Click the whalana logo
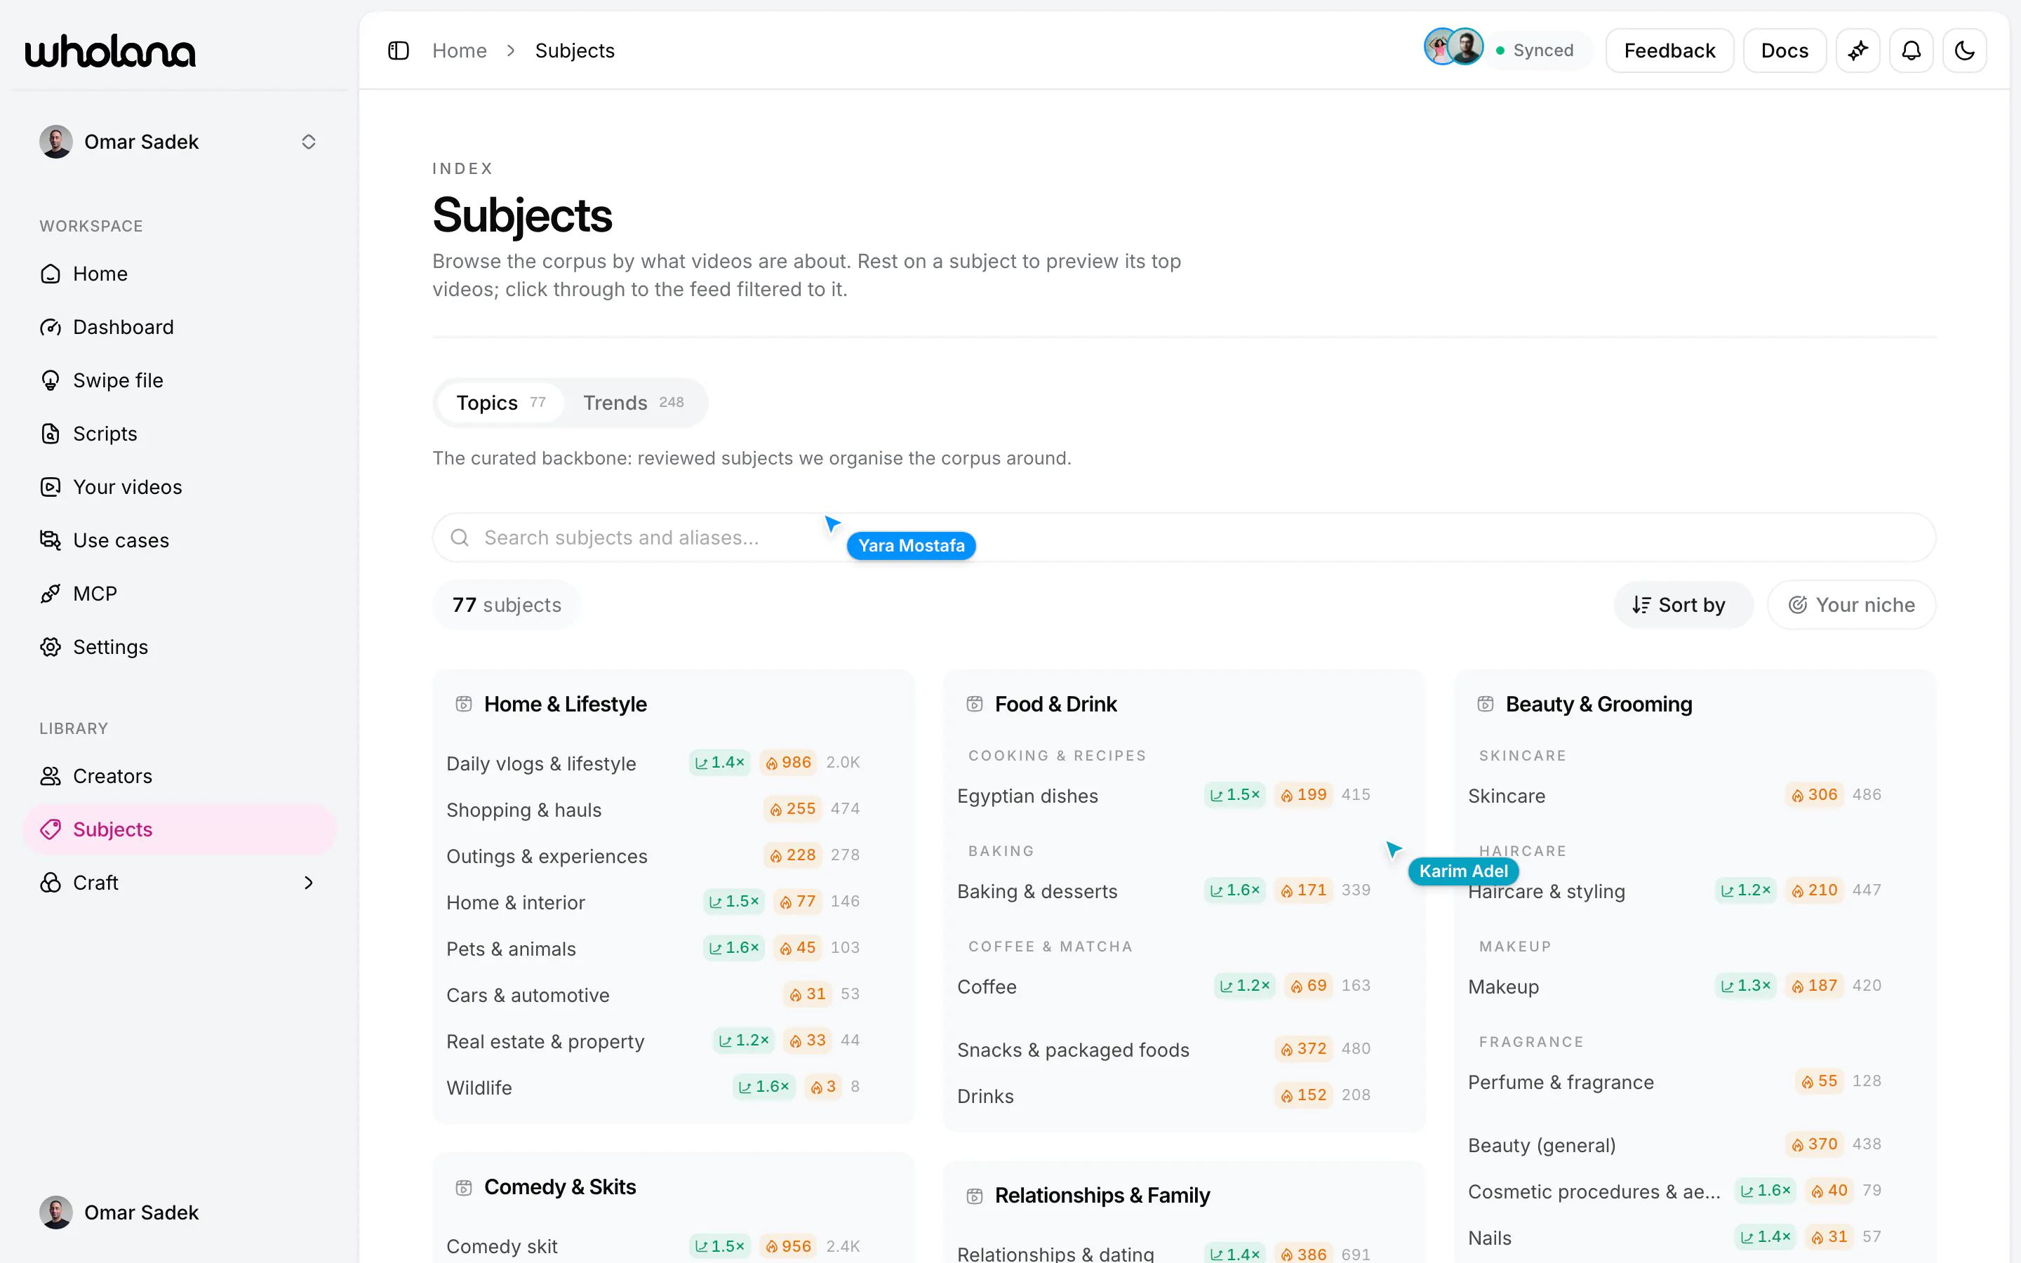The width and height of the screenshot is (2021, 1263). point(110,51)
